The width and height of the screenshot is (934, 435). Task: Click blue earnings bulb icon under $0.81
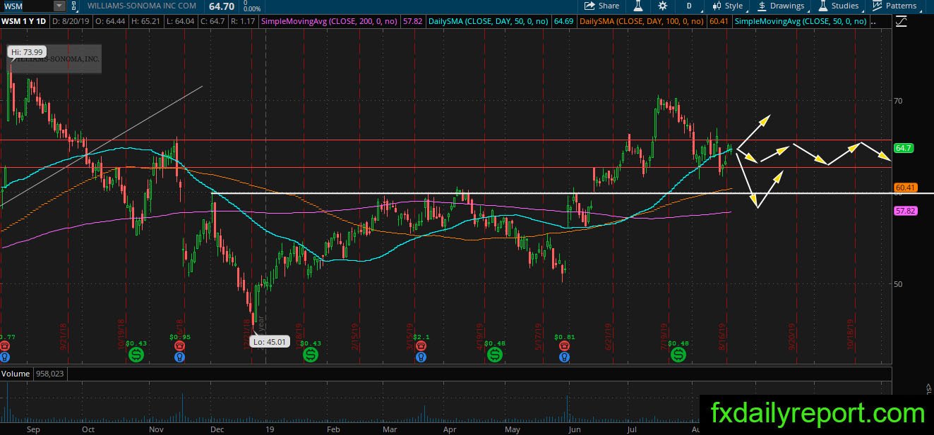tap(564, 357)
